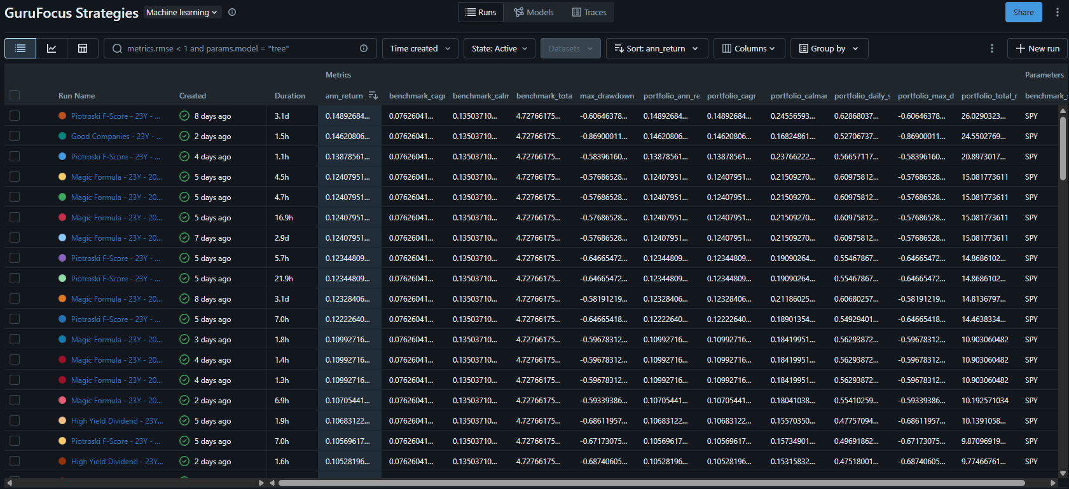Click status icon of Good Companies run
This screenshot has width=1069, height=489.
tap(184, 137)
